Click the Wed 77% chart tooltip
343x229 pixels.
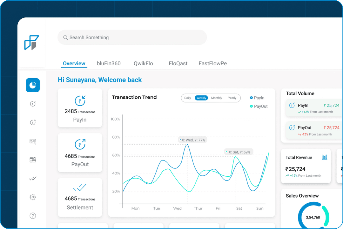[193, 140]
